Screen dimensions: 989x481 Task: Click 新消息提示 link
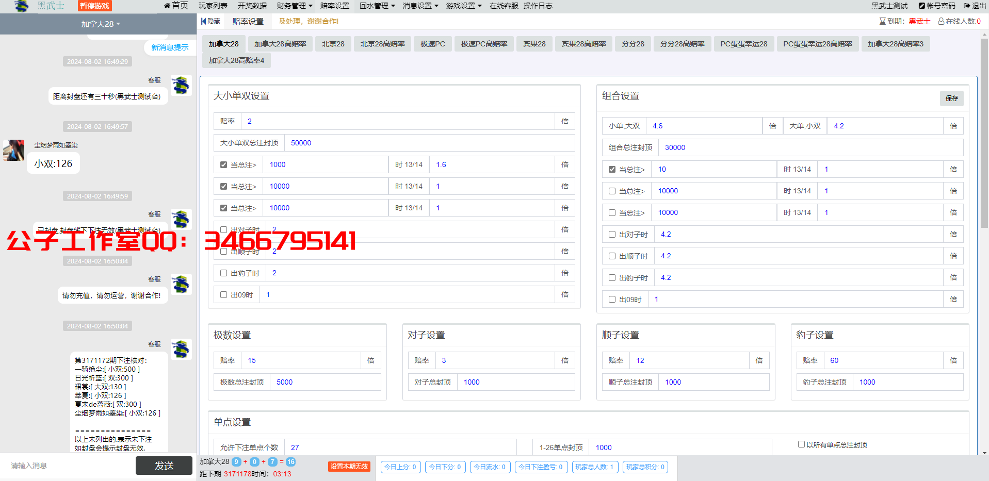tap(170, 47)
